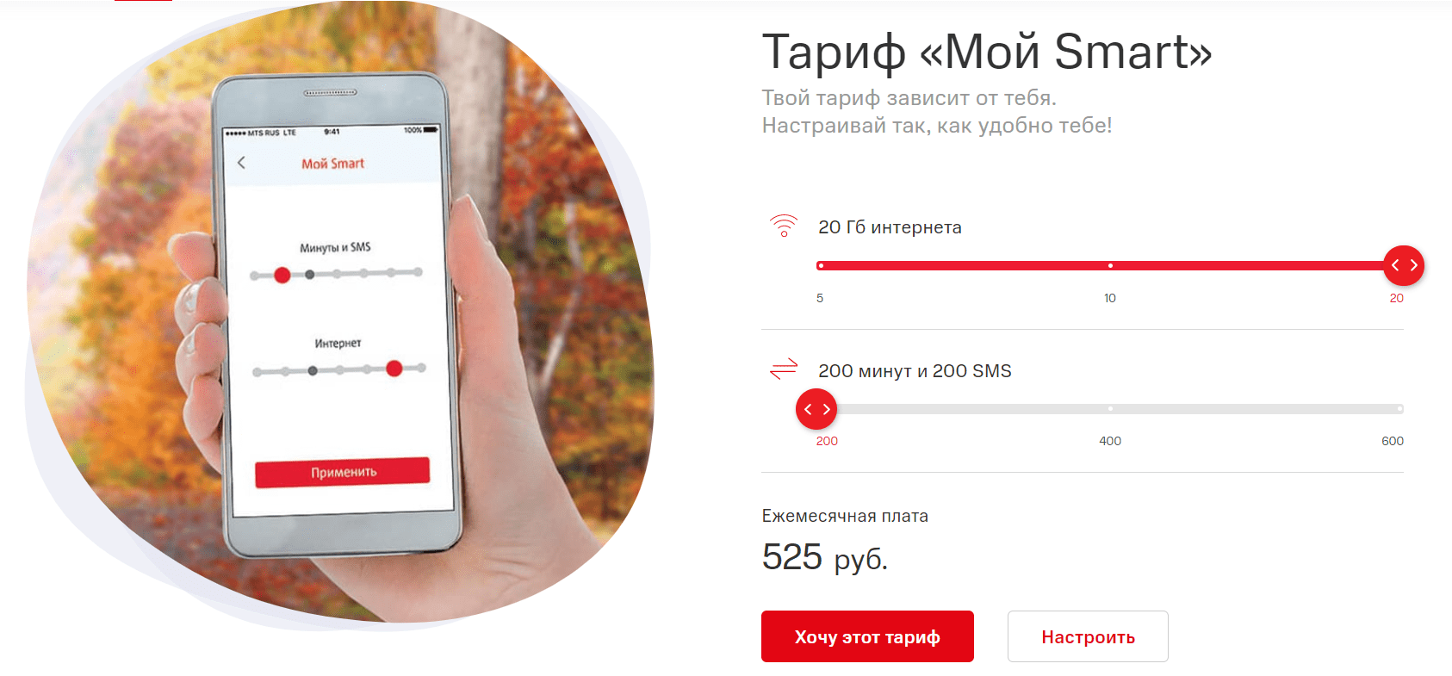
Task: Click the 'Хочу этот тариф' button
Action: 867,636
